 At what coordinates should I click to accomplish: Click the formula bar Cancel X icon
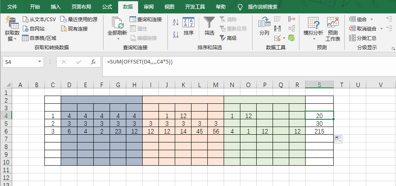[x=64, y=62]
